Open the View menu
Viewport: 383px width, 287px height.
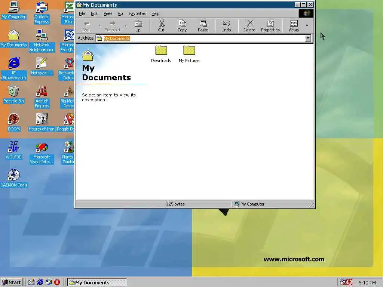[x=108, y=13]
